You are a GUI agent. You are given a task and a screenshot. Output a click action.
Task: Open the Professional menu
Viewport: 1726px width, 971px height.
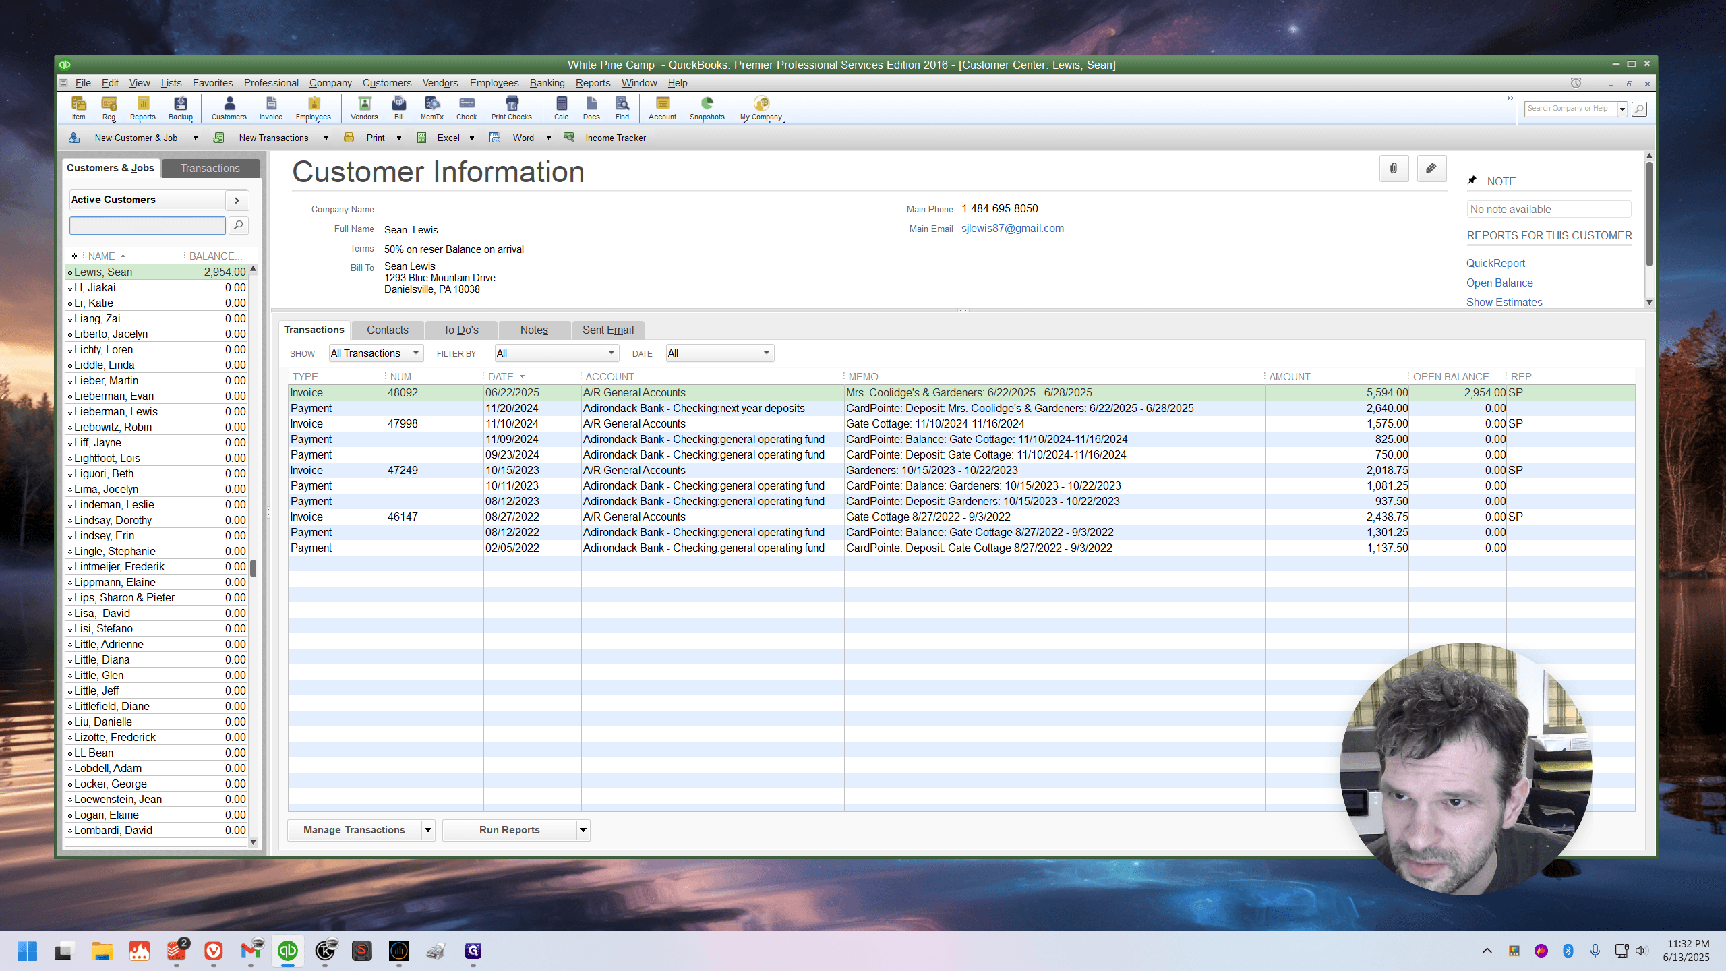click(271, 83)
